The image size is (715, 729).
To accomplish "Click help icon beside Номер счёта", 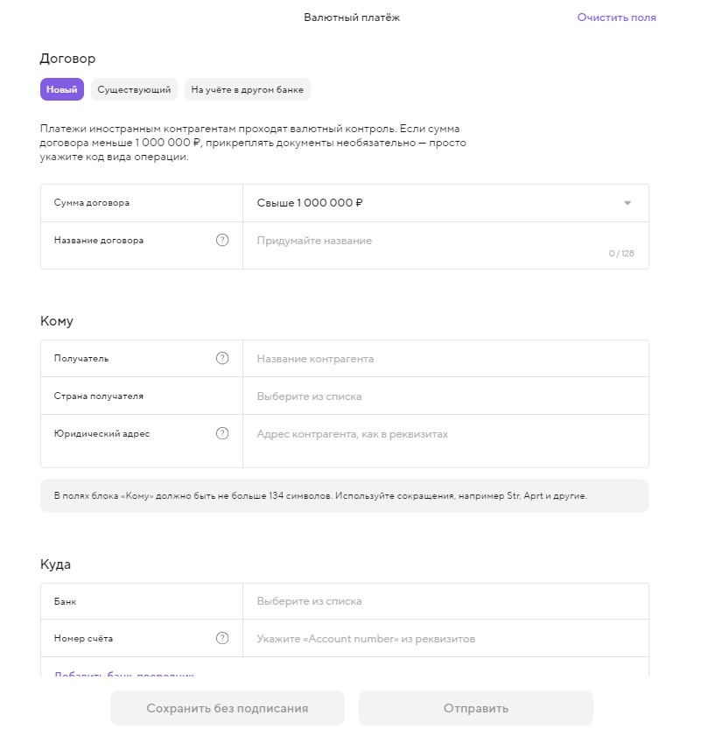I will pos(222,639).
